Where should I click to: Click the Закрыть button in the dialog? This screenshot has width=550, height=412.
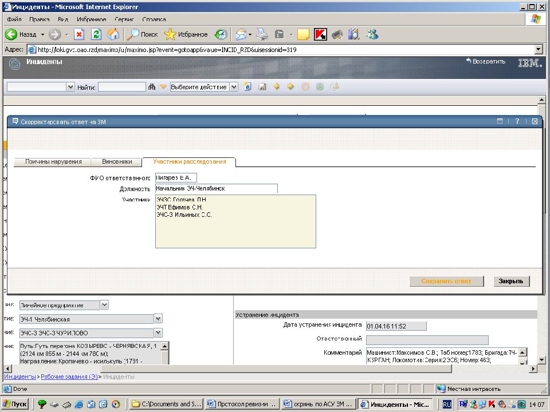pyautogui.click(x=511, y=281)
